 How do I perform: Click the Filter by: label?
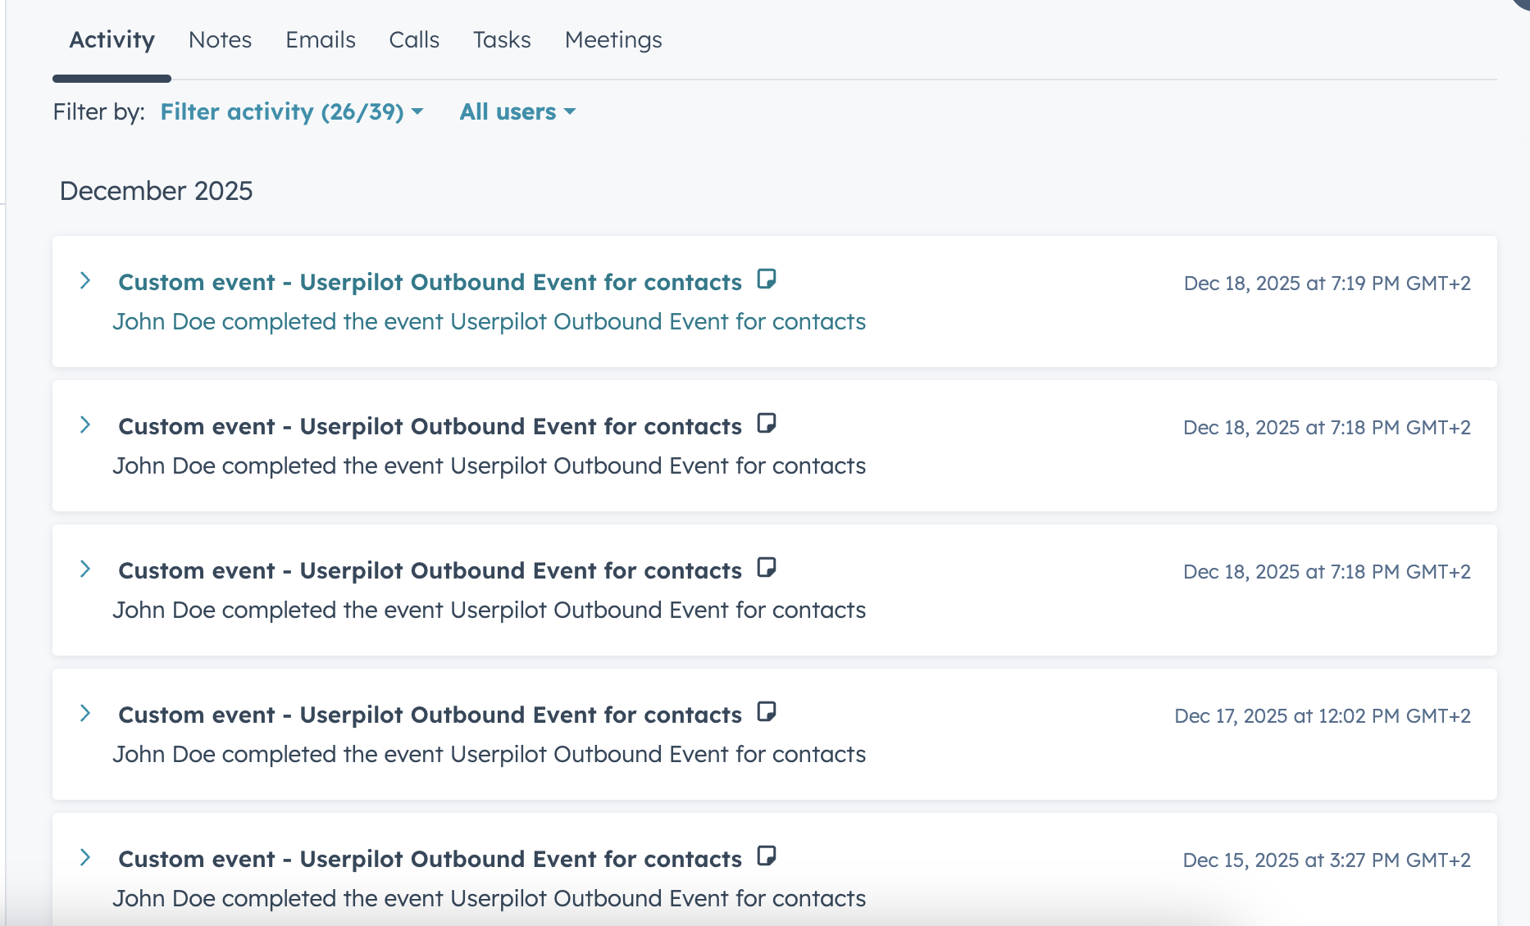point(98,111)
